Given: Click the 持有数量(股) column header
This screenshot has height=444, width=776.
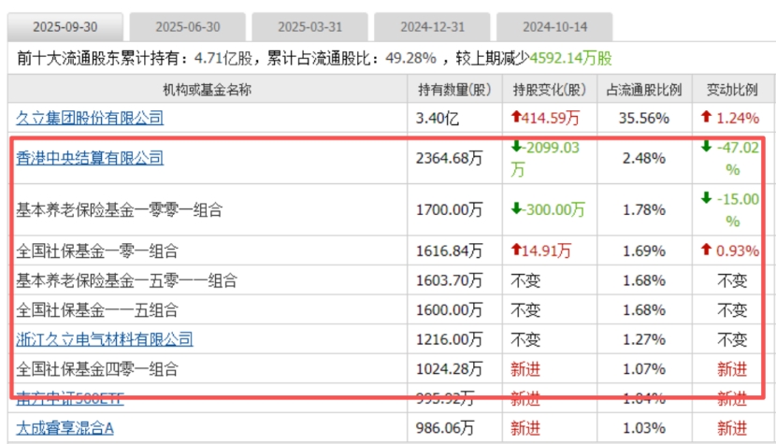Looking at the screenshot, I should point(454,90).
